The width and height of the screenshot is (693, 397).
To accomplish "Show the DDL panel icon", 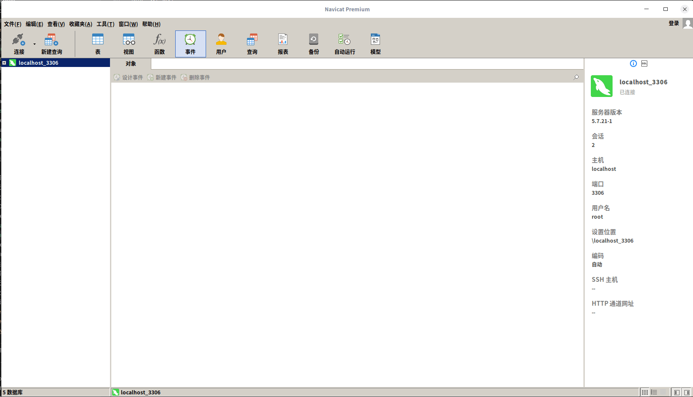I will (x=644, y=63).
